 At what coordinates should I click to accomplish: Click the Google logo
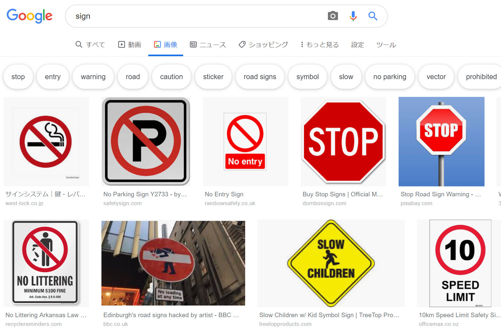pyautogui.click(x=29, y=16)
